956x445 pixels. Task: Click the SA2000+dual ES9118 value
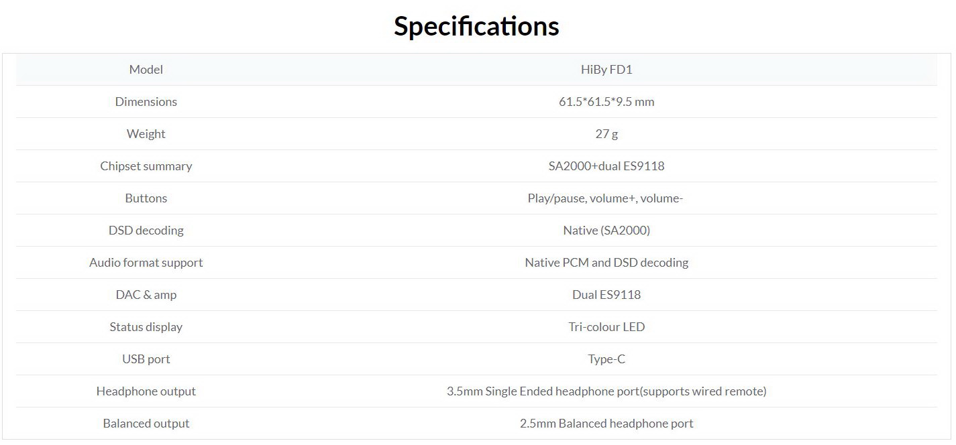pyautogui.click(x=606, y=166)
